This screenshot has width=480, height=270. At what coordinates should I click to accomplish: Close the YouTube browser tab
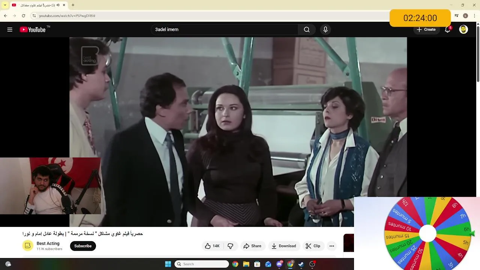[x=64, y=5]
